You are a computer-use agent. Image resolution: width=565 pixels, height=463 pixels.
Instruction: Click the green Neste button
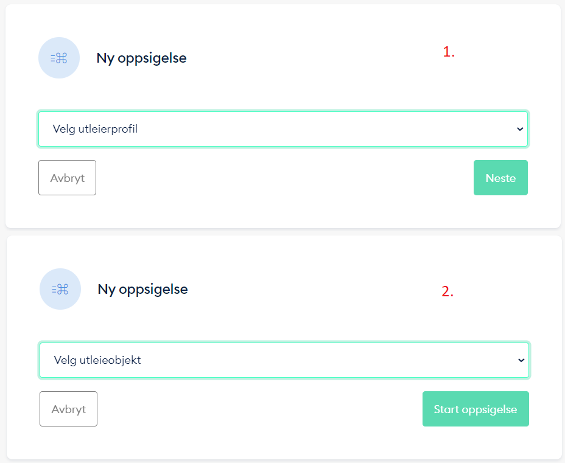click(500, 178)
